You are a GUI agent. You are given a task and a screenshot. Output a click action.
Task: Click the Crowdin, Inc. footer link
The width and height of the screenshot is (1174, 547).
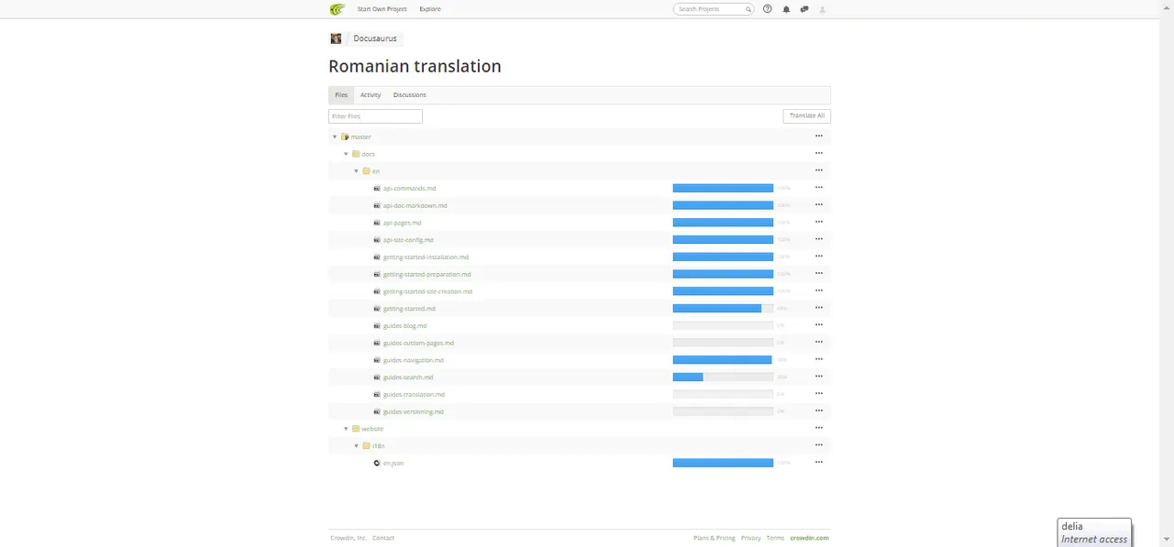[x=349, y=538]
